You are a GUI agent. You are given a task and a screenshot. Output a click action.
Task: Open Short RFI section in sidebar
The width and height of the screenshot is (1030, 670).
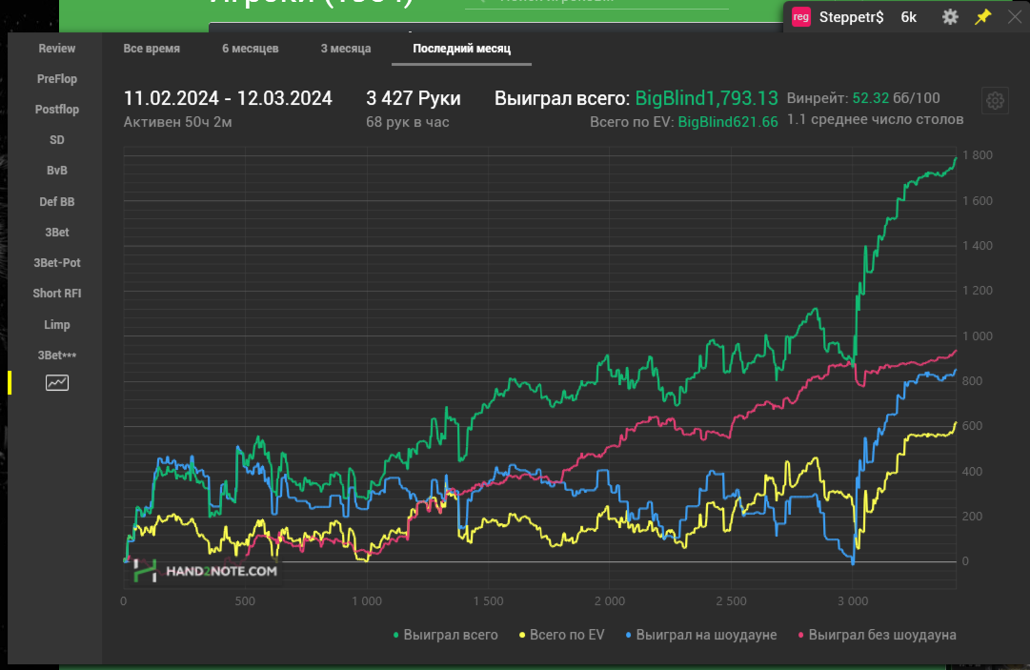coord(56,293)
